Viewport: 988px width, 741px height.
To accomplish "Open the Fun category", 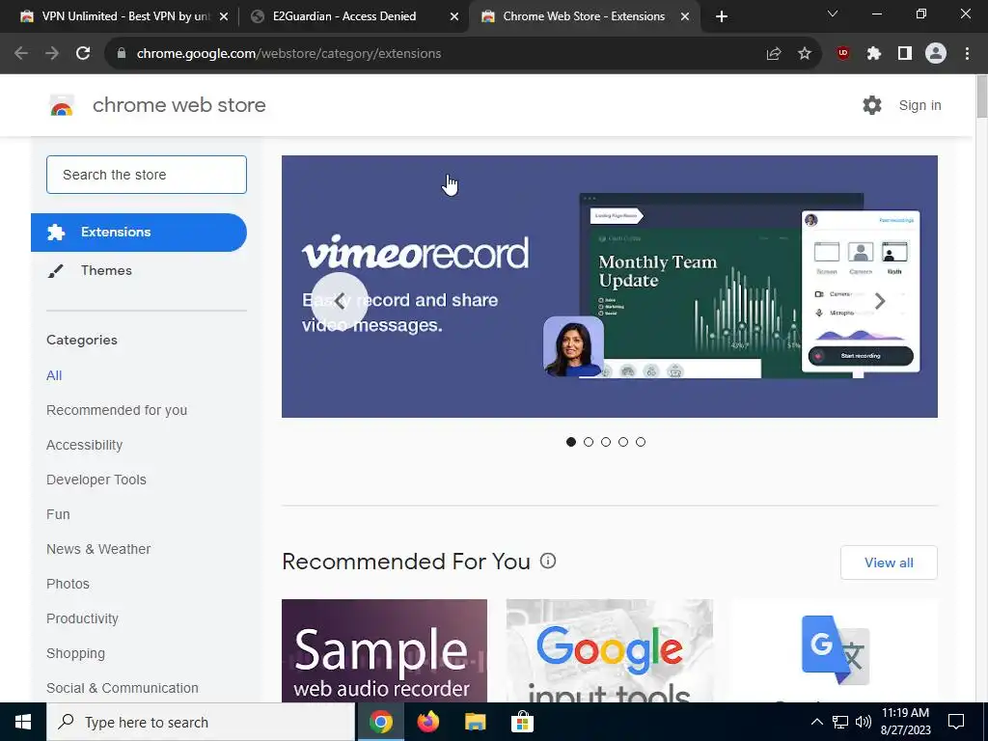I will [58, 514].
